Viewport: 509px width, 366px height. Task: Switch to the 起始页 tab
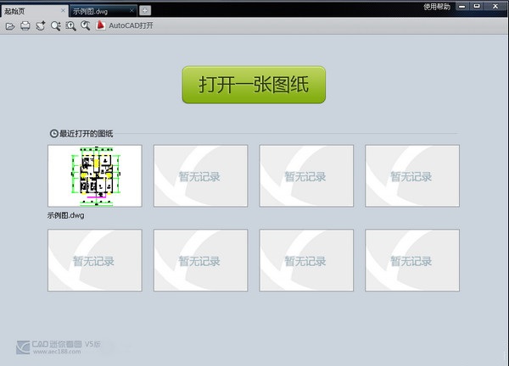[x=35, y=11]
